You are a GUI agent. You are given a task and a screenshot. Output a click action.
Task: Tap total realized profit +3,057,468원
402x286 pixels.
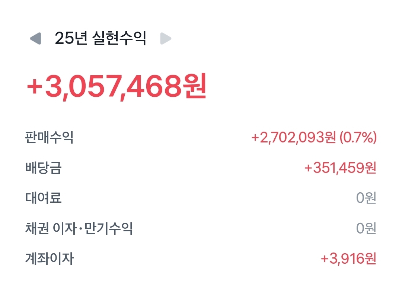point(116,87)
